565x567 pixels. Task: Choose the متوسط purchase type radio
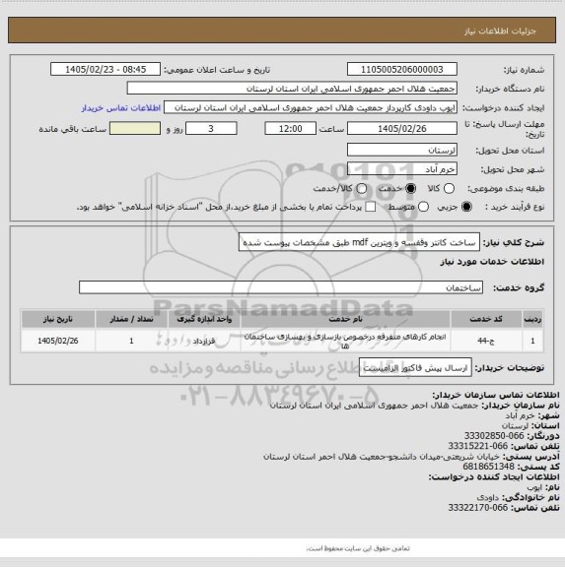coord(423,207)
